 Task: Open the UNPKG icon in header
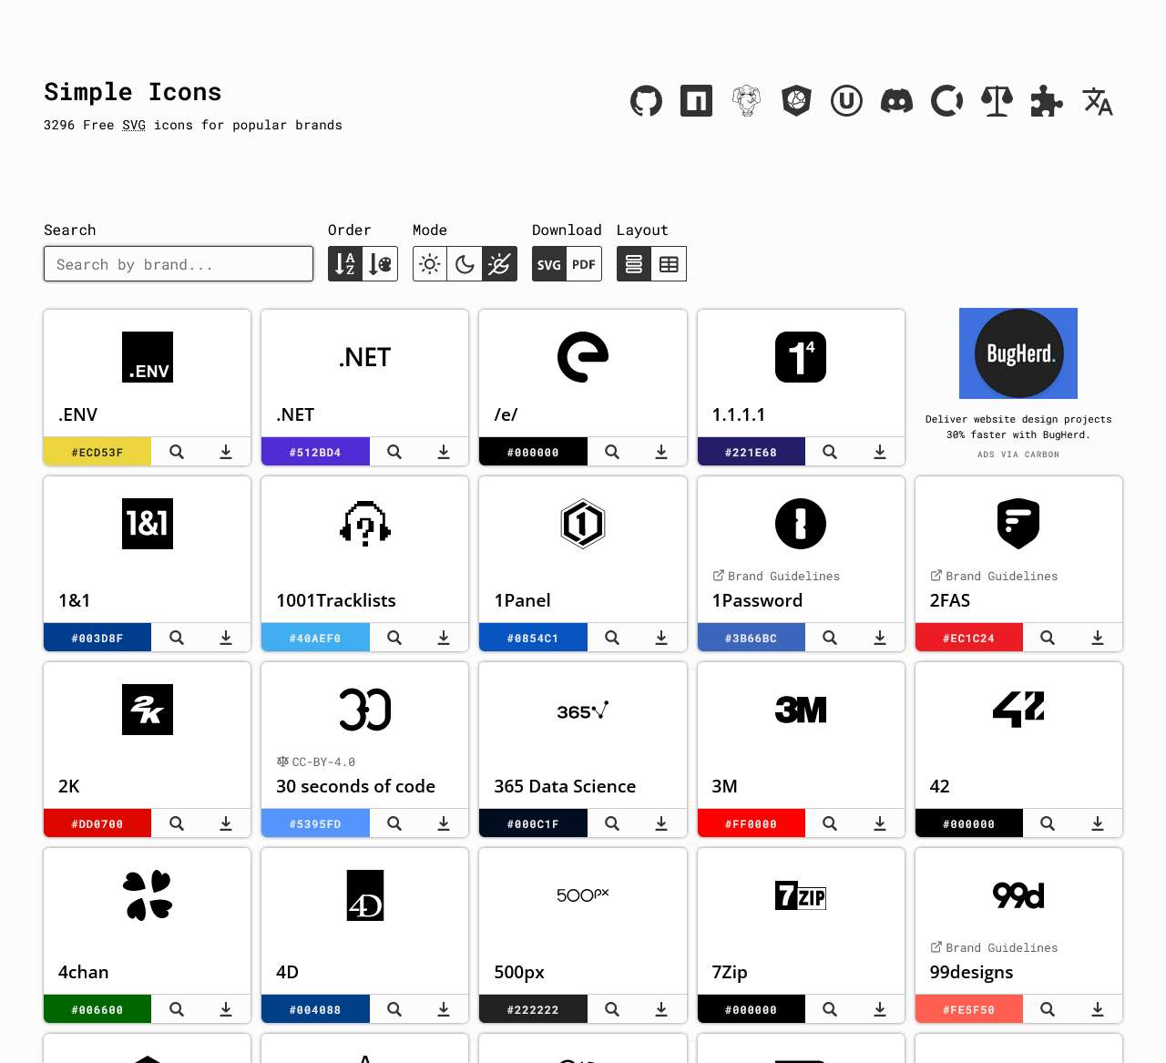coord(847,101)
